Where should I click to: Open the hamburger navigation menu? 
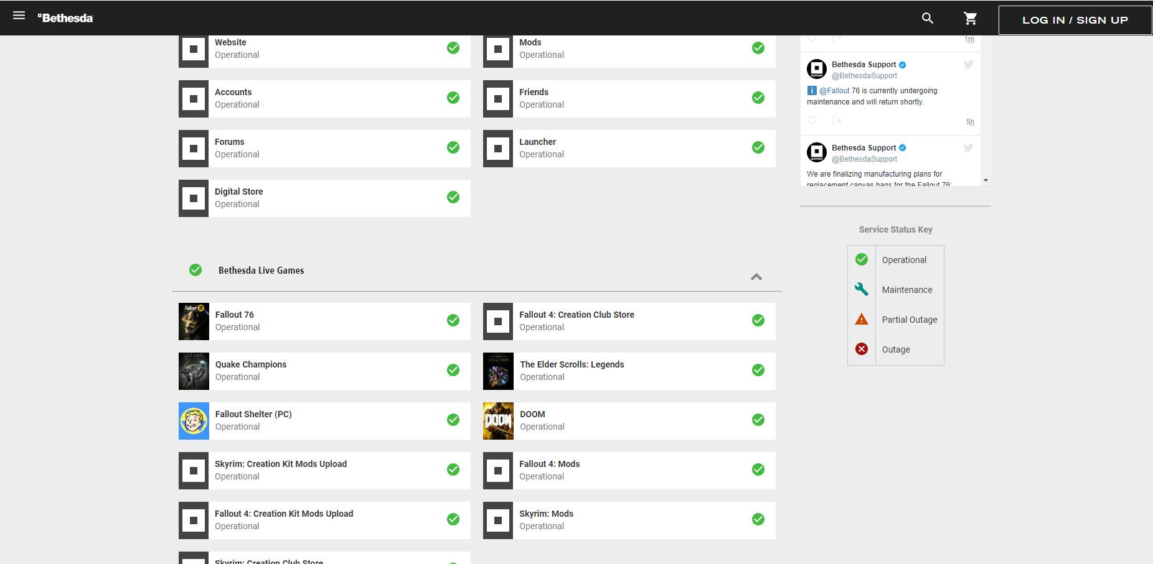point(19,16)
